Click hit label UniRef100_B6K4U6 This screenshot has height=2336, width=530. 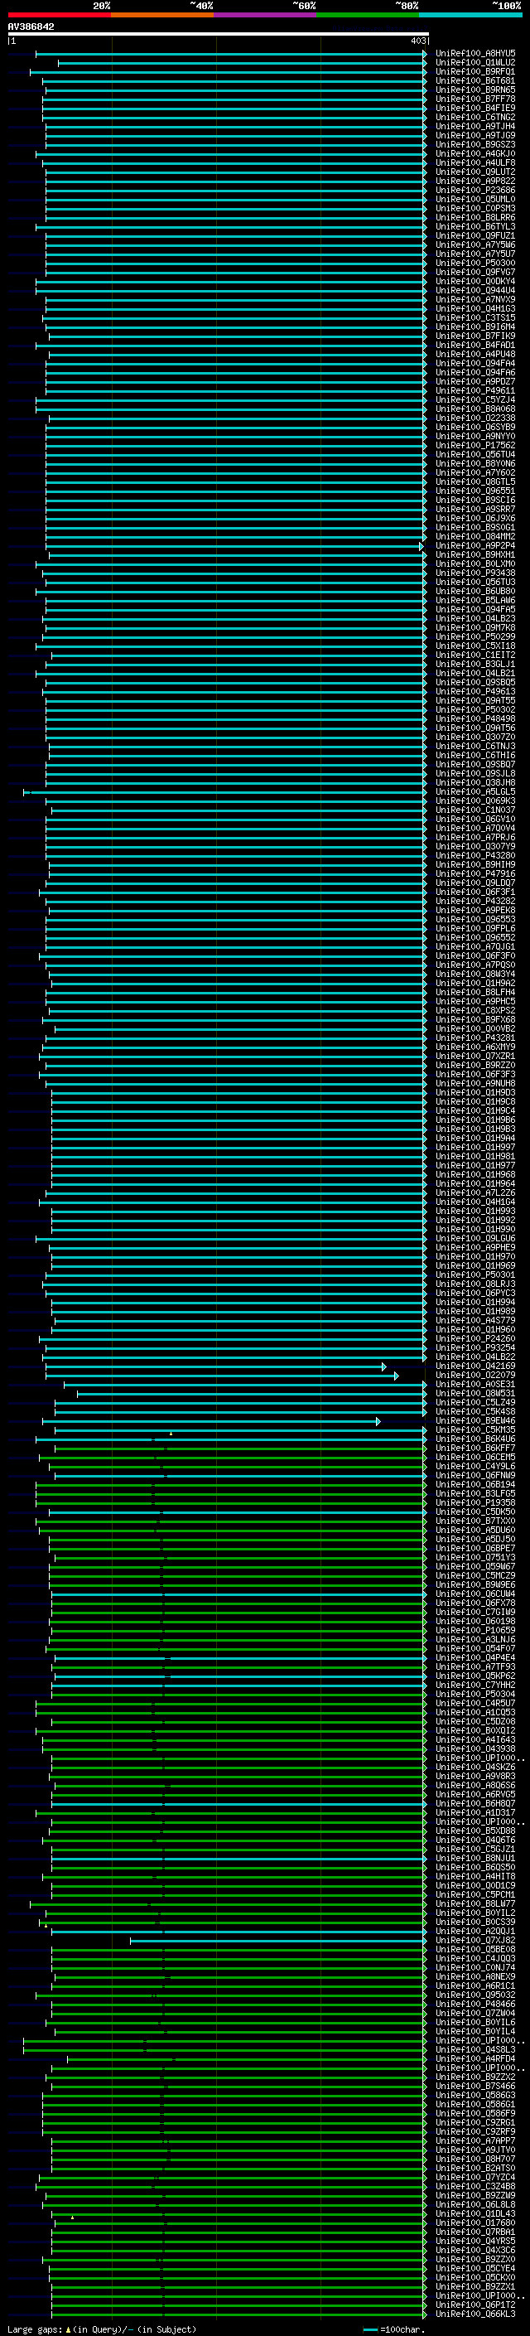coord(475,1439)
